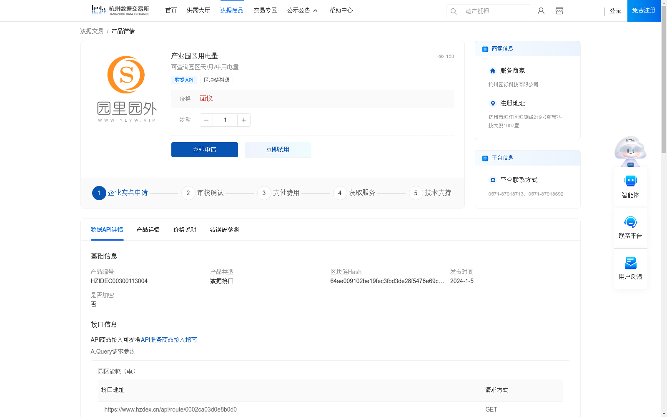Open the 供需大厅 menu item
This screenshot has height=417, width=667.
coord(198,10)
